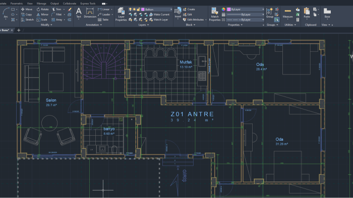Expand the Modify panel

[x=46, y=25]
